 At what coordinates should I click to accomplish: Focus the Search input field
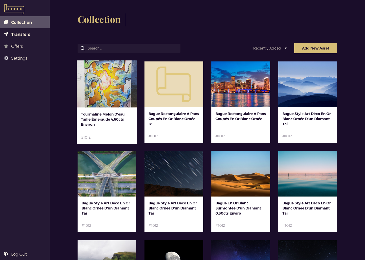129,48
